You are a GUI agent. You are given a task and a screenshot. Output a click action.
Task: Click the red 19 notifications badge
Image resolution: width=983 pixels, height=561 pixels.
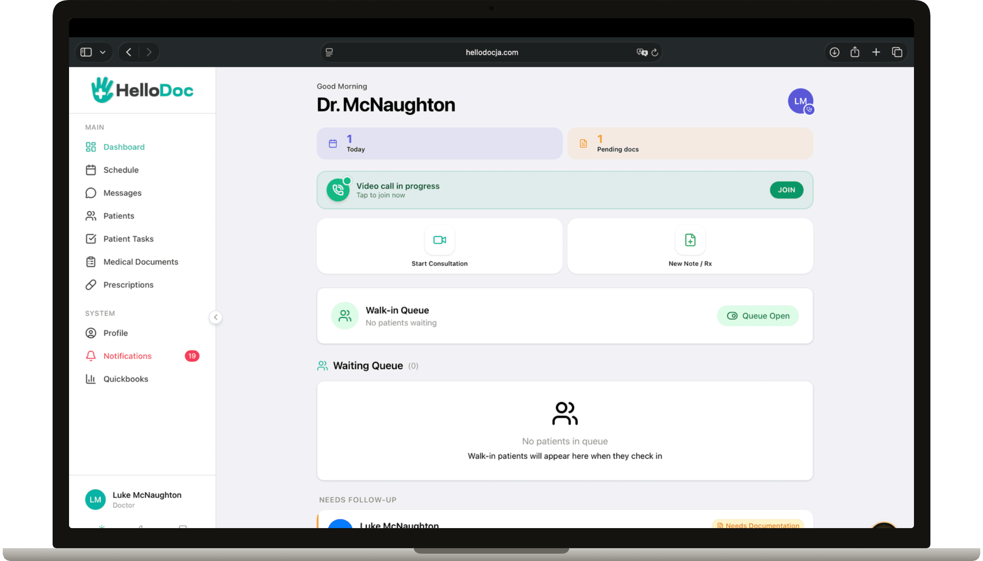(192, 356)
